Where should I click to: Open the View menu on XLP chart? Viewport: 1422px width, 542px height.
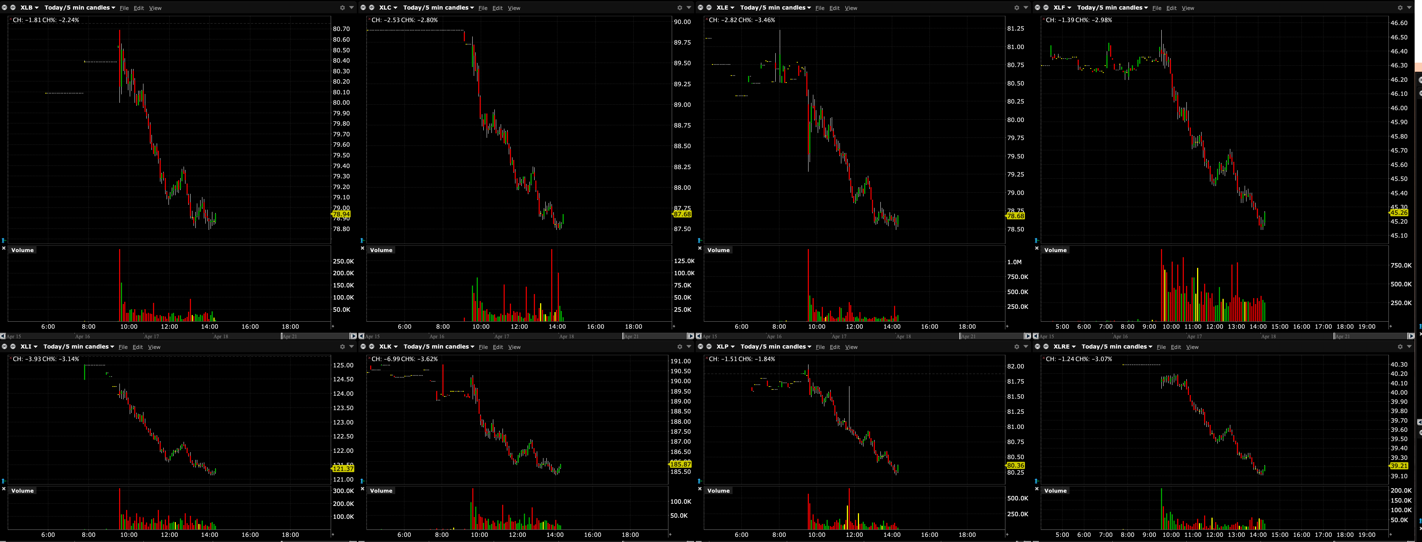click(x=851, y=347)
